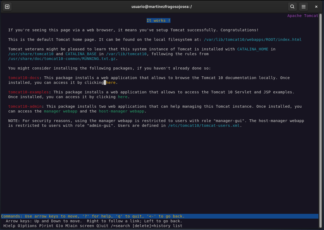Click the CATALINA_BASE text
Screen dimensions: 324x230
pyautogui.click(x=81, y=54)
